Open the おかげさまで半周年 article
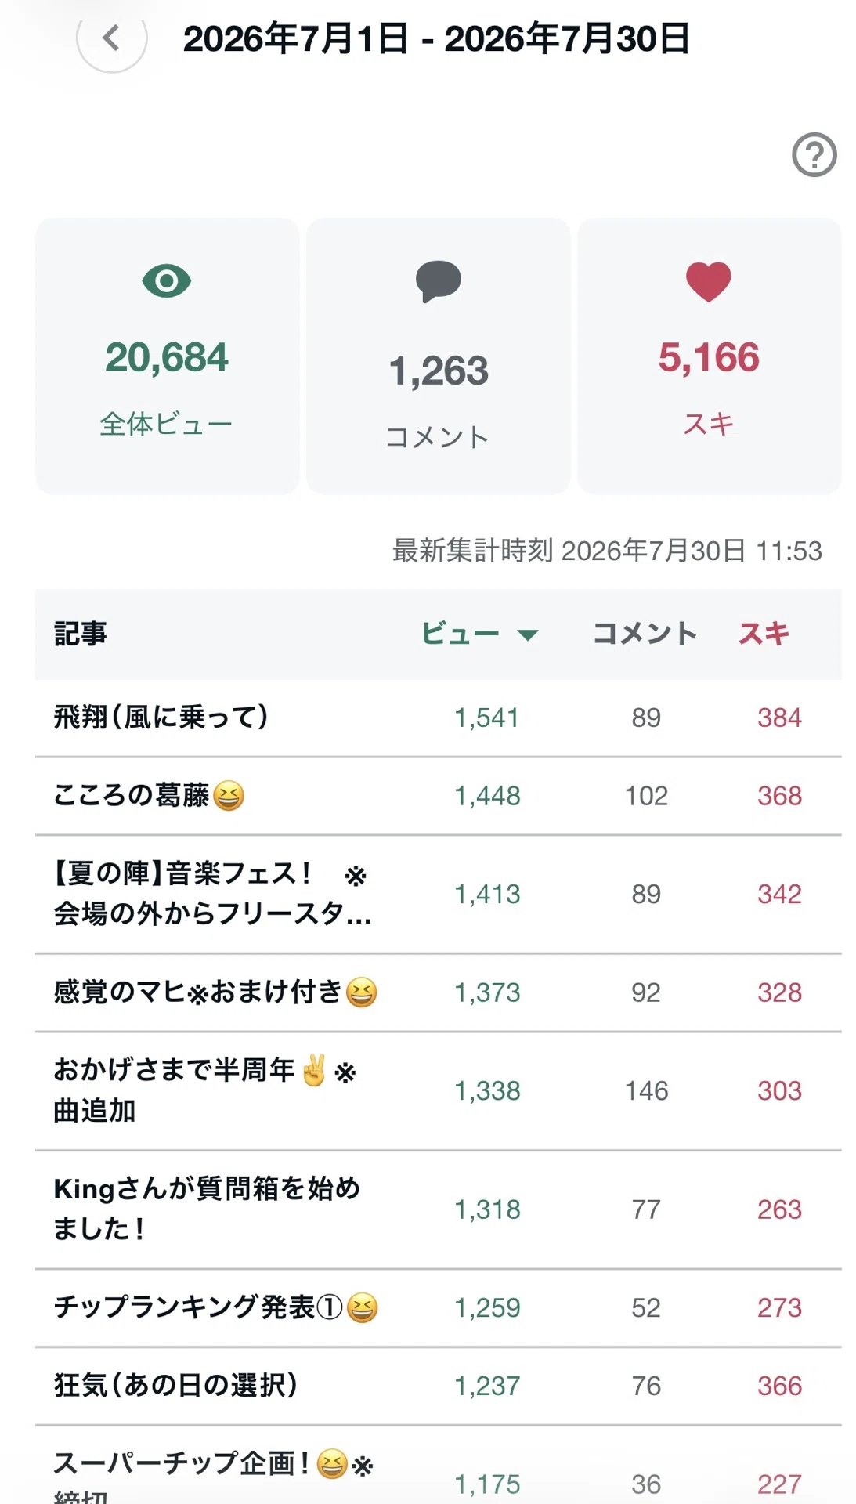 205,1090
